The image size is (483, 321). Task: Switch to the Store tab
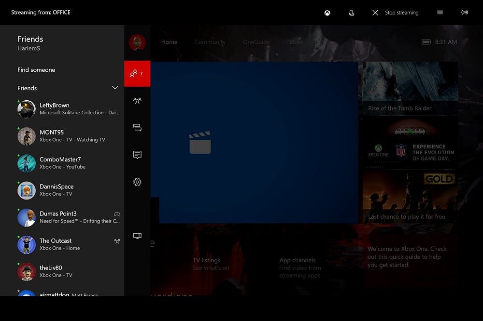tap(296, 42)
